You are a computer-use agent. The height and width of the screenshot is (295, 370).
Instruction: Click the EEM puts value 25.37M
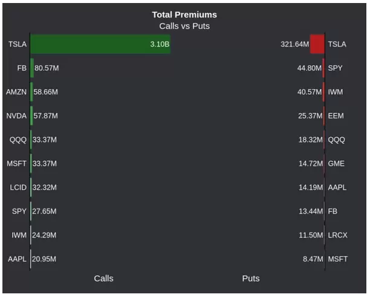[x=310, y=116]
